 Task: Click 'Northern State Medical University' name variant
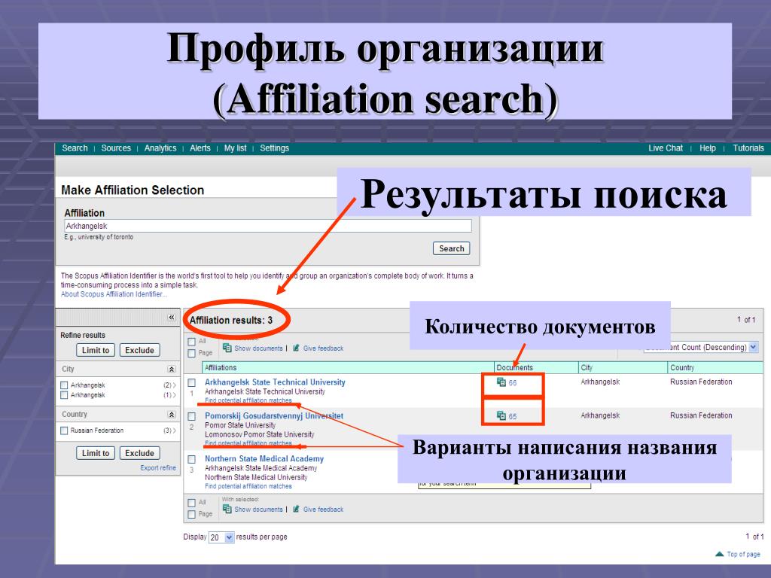[x=256, y=477]
